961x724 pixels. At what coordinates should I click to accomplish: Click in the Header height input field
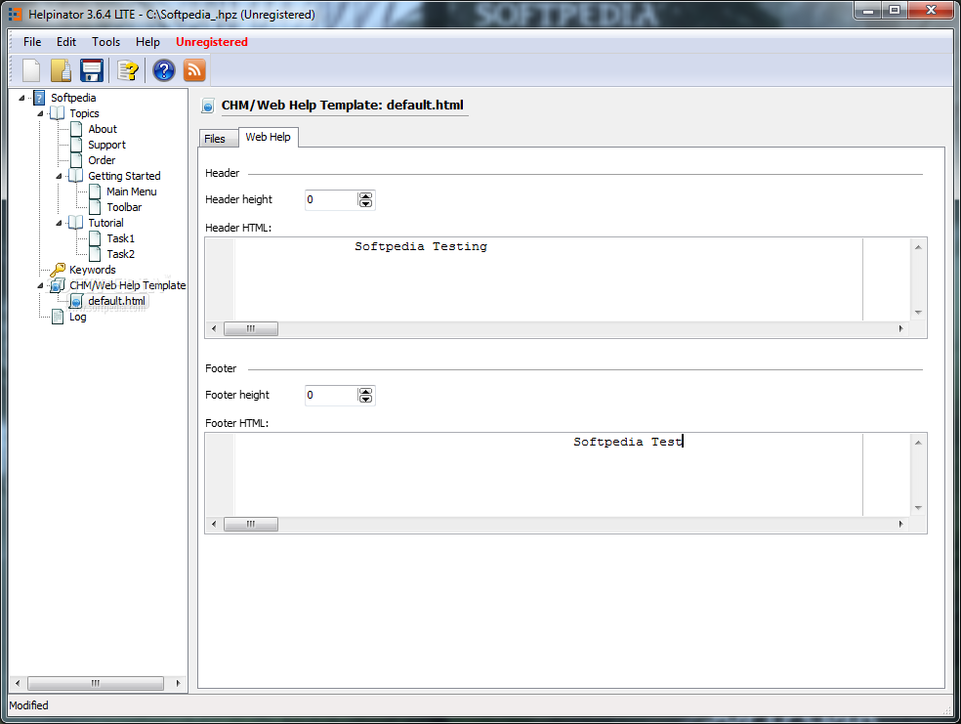pos(332,200)
